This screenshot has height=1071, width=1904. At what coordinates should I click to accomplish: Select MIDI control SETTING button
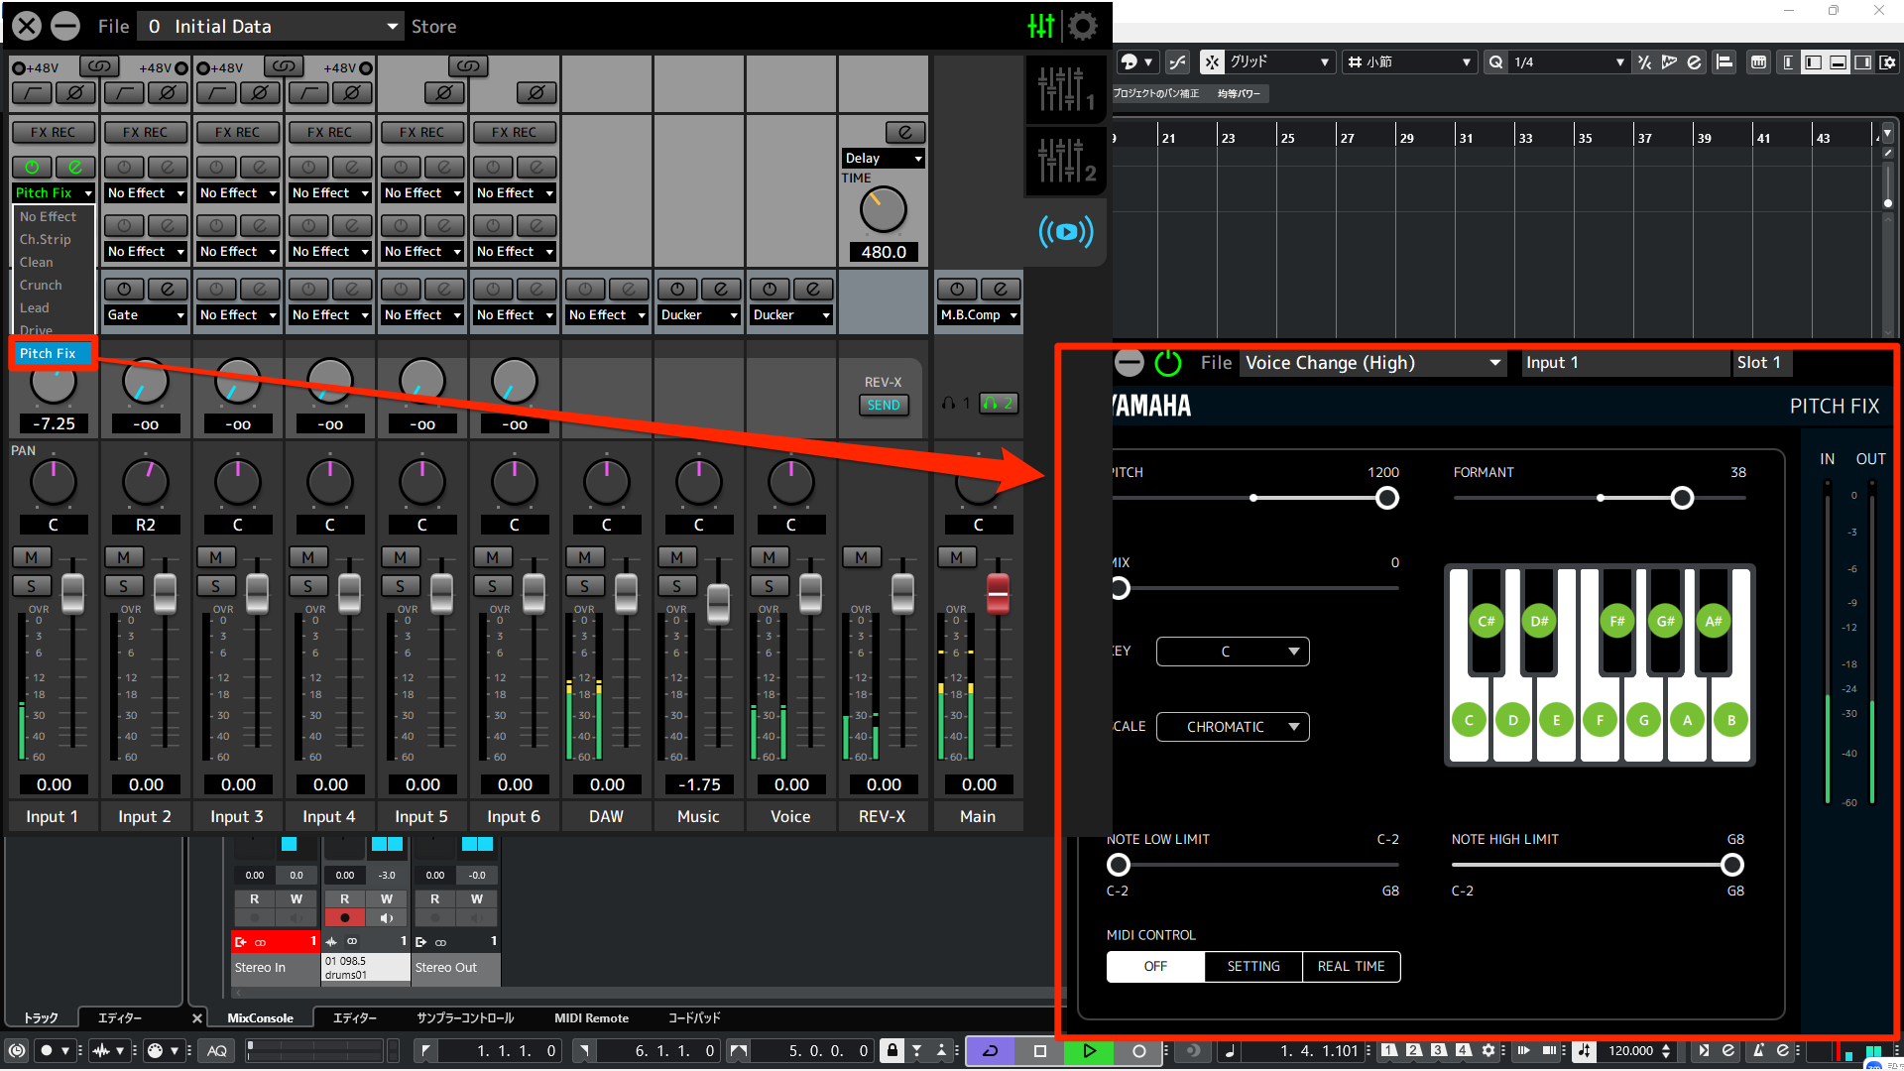pyautogui.click(x=1253, y=966)
